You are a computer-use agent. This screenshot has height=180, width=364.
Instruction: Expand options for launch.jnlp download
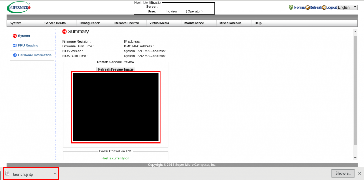coord(55,174)
